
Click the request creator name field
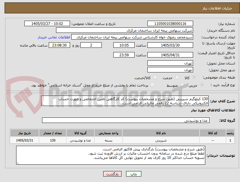pos(132,37)
